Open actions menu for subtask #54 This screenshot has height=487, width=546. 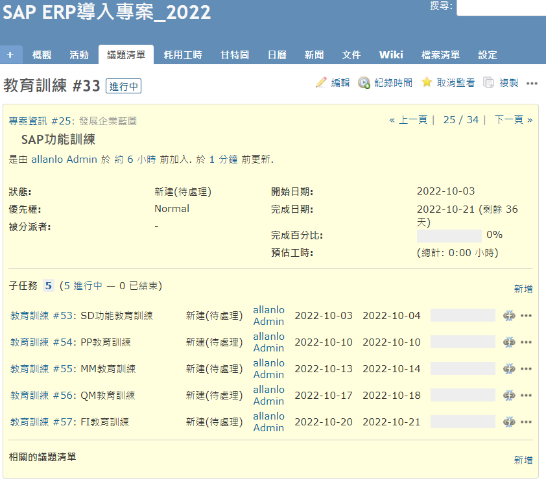click(526, 342)
